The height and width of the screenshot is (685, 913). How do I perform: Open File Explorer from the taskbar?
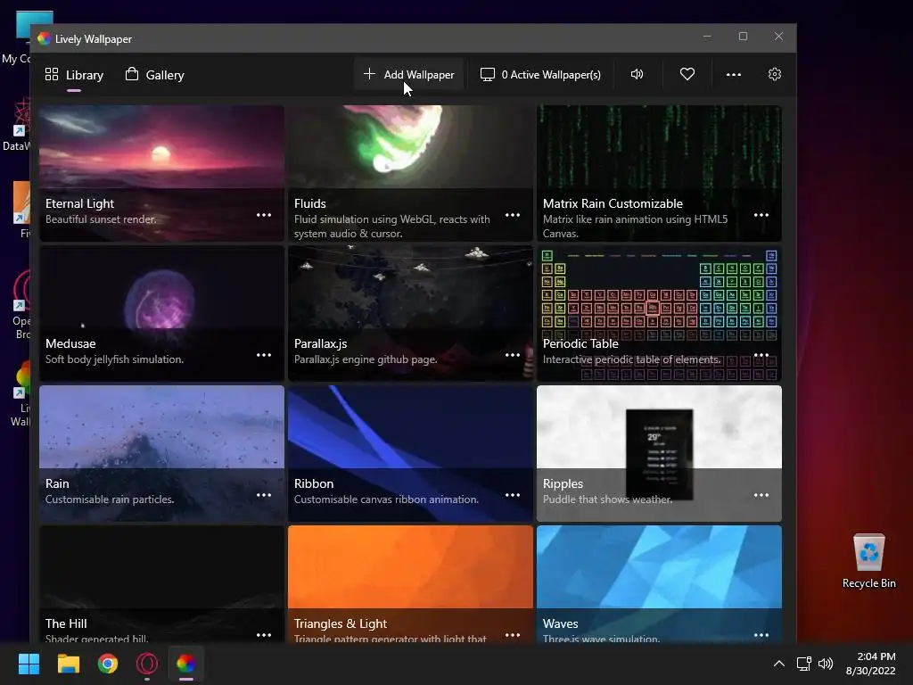point(68,664)
